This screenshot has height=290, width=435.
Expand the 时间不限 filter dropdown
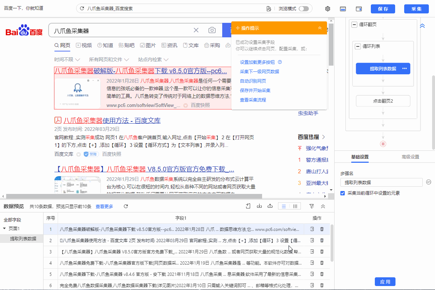67,59
